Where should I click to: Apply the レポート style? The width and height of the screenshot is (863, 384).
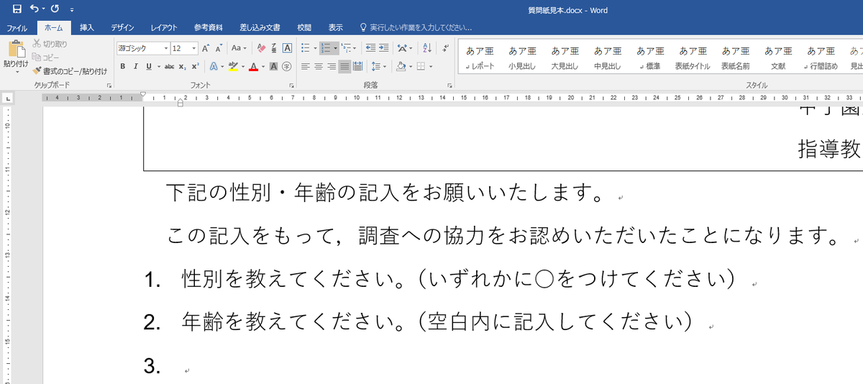pos(479,58)
